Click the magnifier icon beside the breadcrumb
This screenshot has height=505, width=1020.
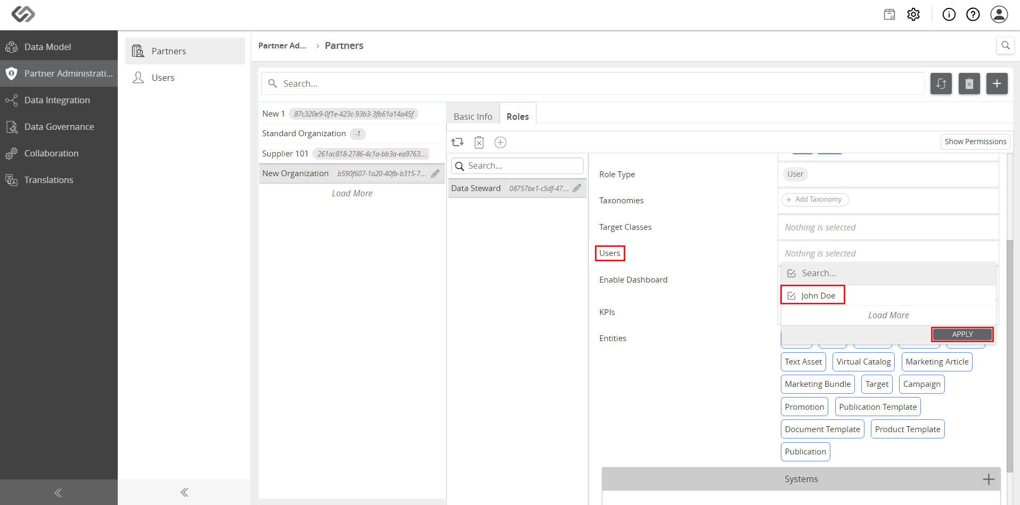[1006, 45]
